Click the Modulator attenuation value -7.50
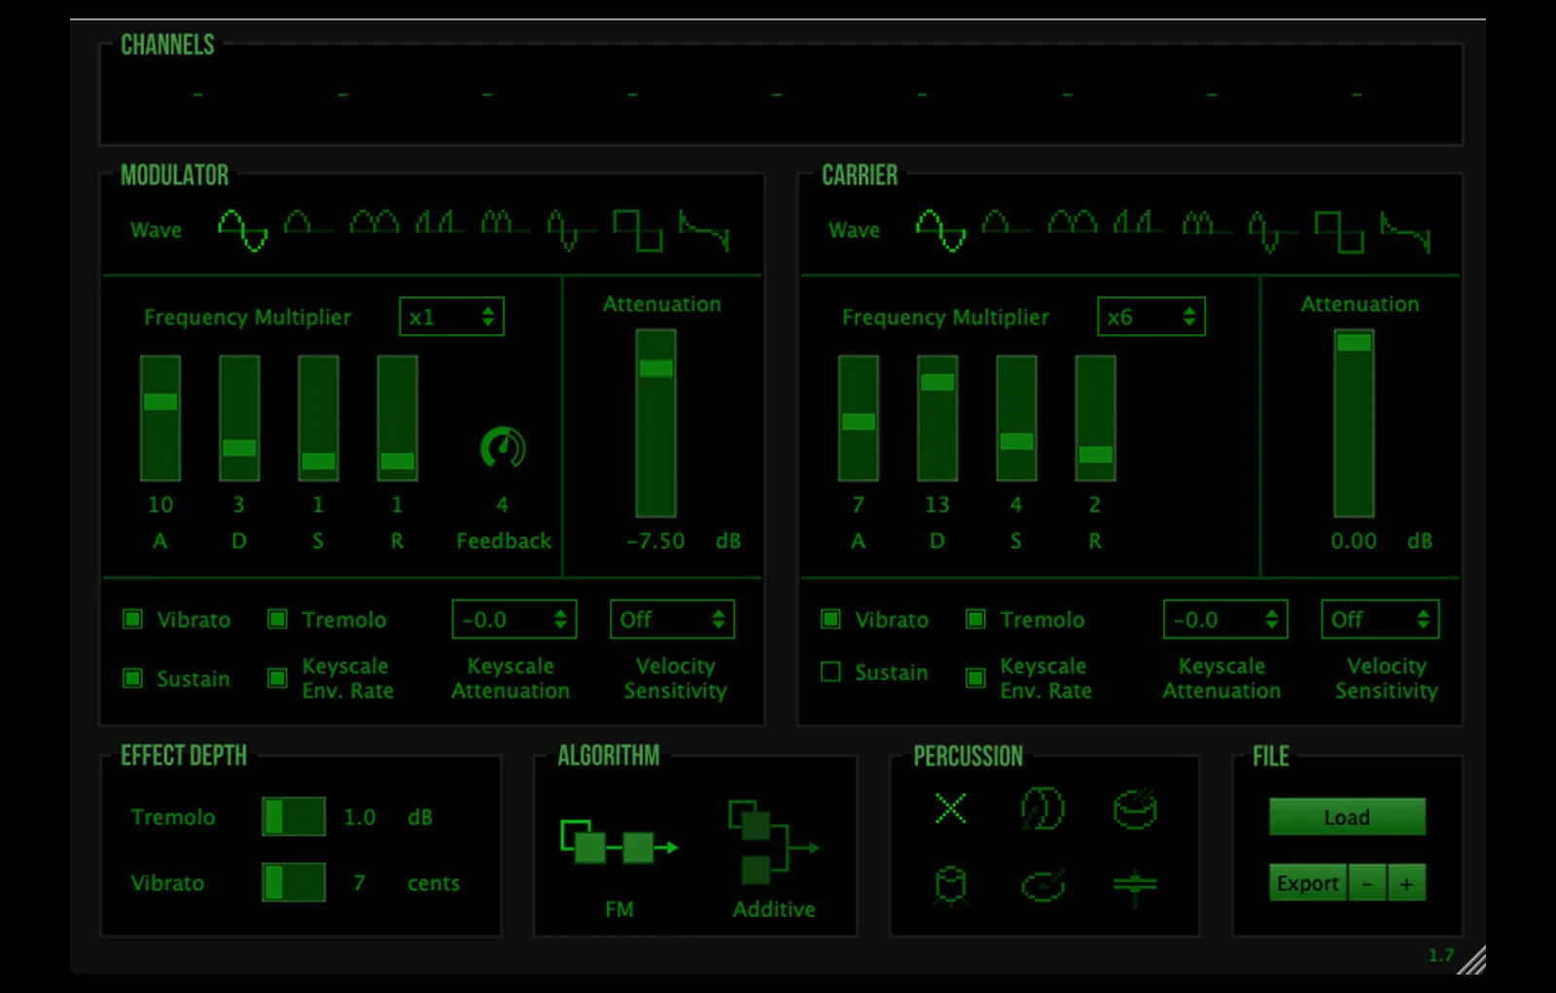The width and height of the screenshot is (1556, 993). click(655, 540)
